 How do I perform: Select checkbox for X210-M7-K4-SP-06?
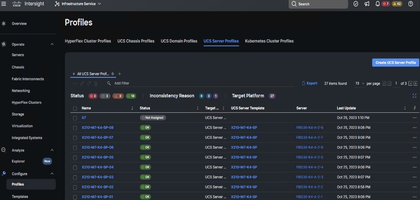(75, 148)
